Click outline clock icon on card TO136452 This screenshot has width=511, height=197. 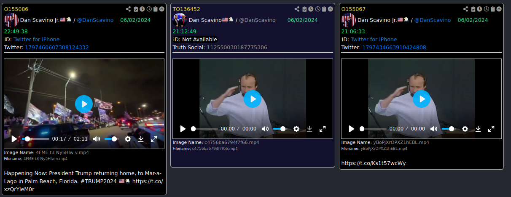coord(317,9)
